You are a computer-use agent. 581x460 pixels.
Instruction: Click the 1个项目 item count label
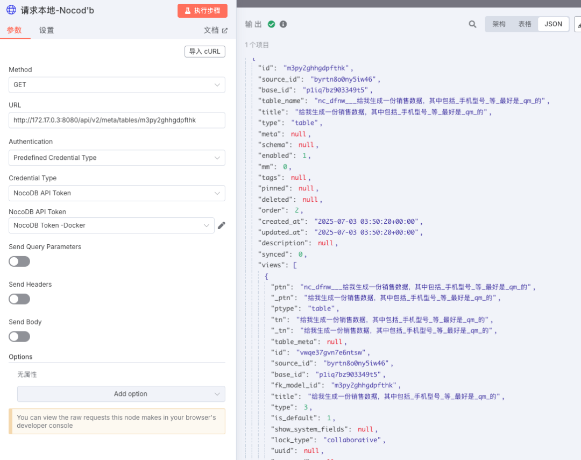click(257, 45)
